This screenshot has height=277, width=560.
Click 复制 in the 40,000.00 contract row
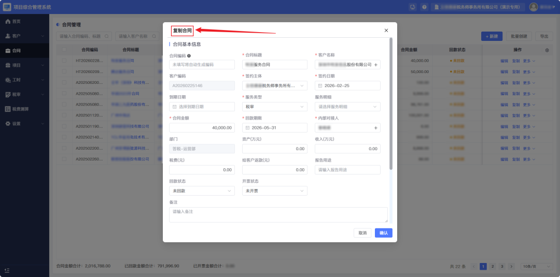click(x=516, y=61)
